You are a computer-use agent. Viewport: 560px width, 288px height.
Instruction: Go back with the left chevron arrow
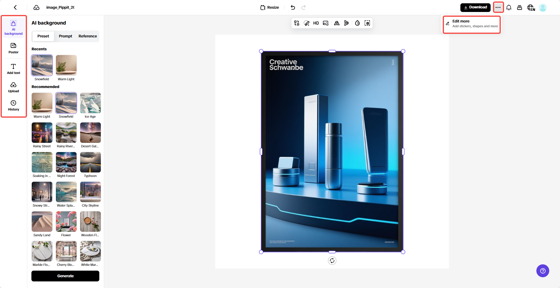coord(15,7)
